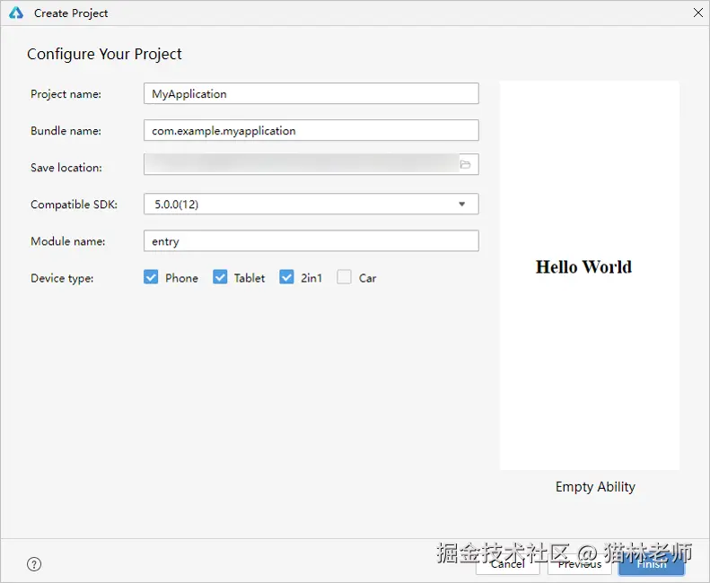This screenshot has width=710, height=583.
Task: Close the Create Project dialog
Action: click(697, 13)
